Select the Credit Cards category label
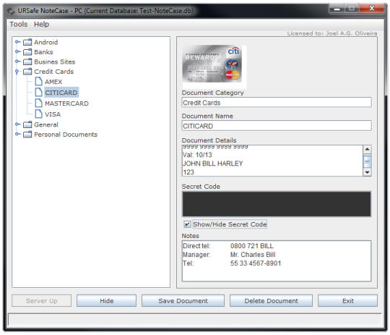 pos(54,72)
